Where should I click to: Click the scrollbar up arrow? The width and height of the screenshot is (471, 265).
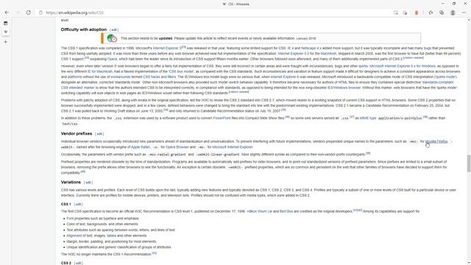point(469,20)
